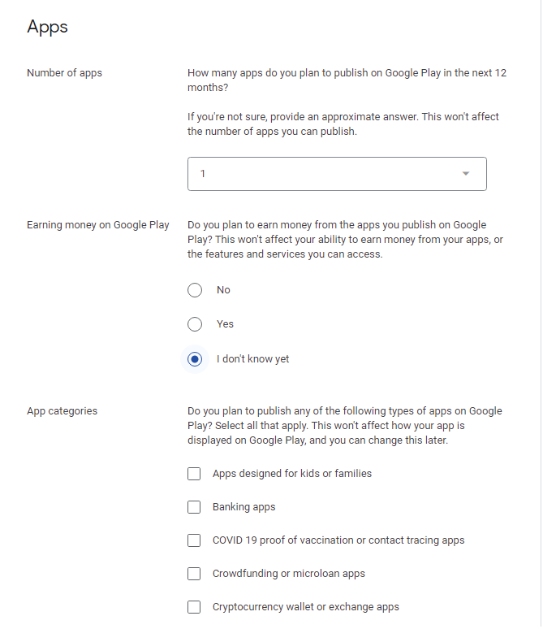
Task: Click the "Number of apps" side label
Action: click(x=64, y=73)
